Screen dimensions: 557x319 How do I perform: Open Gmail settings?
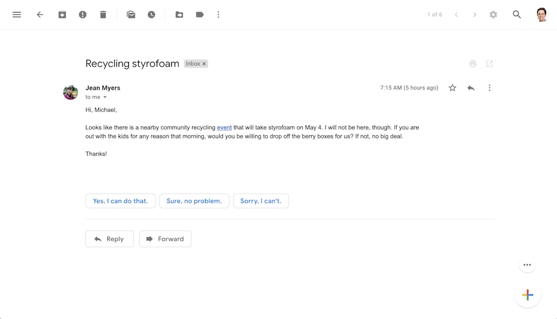[x=493, y=15]
